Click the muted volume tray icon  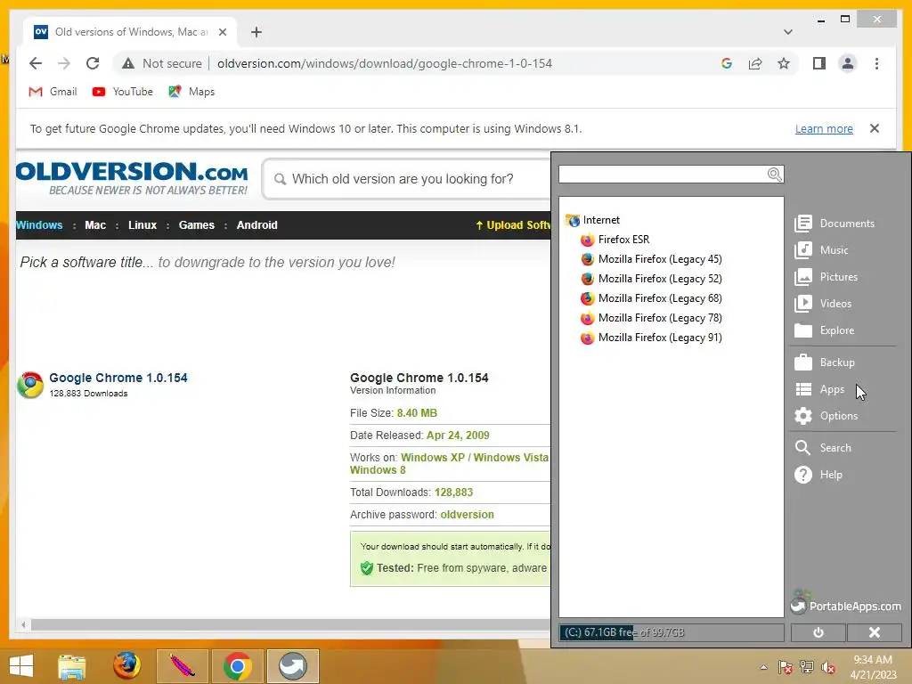pyautogui.click(x=828, y=667)
